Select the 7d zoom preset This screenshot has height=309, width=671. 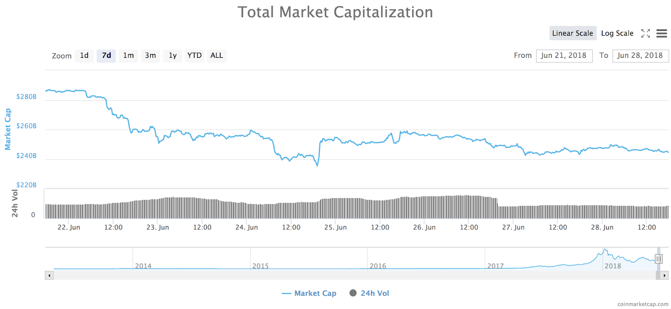click(106, 55)
